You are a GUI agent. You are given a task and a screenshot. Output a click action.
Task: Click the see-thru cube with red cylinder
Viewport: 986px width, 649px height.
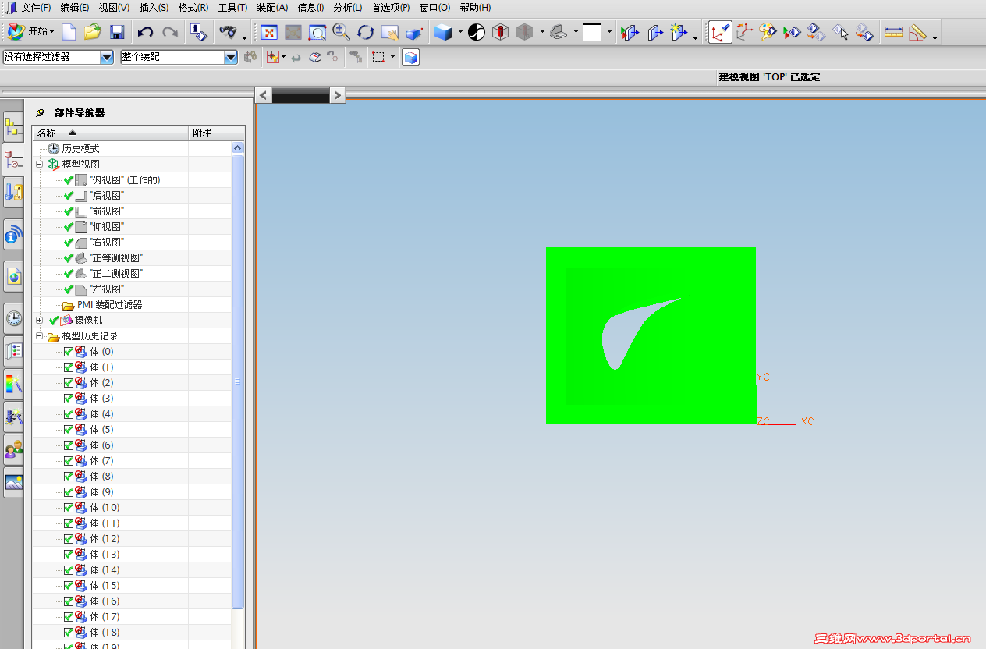500,32
